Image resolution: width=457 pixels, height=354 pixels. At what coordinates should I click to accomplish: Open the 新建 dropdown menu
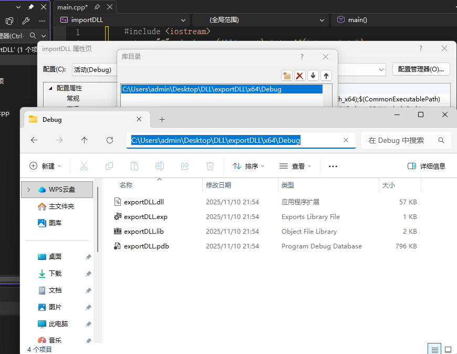pos(46,166)
